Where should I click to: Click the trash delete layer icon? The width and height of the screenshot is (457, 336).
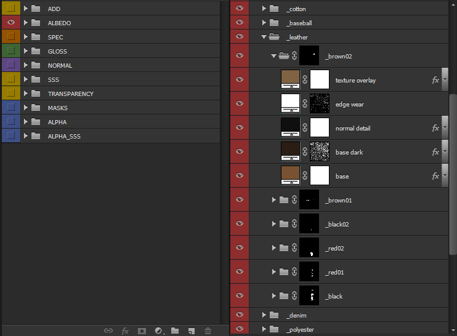[208, 330]
